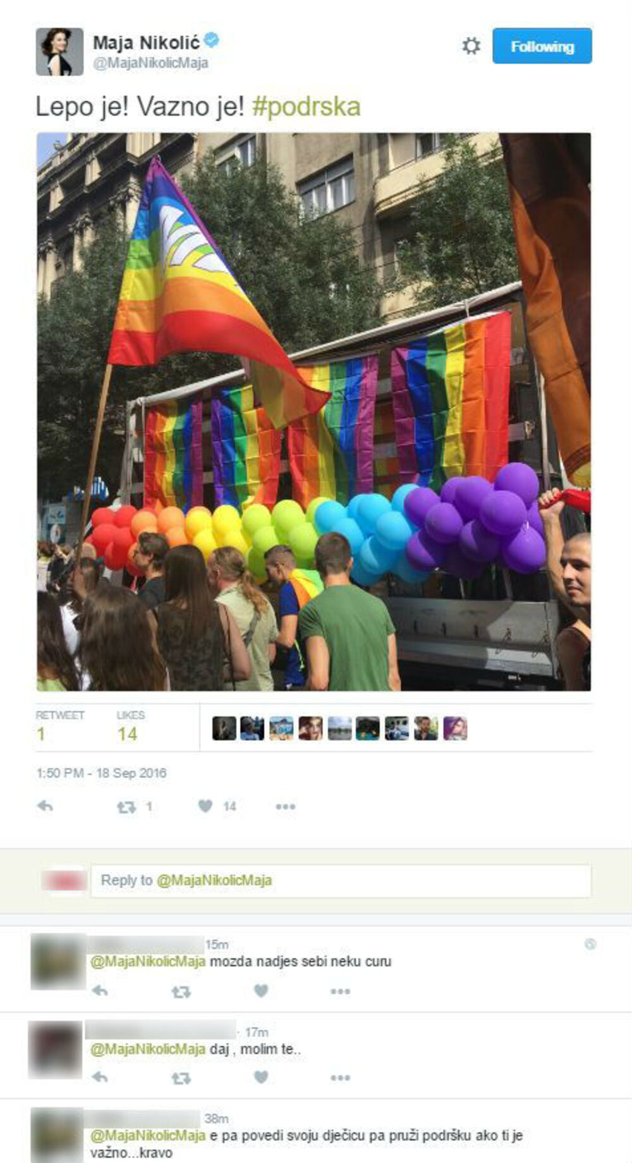Open the tweet timestamp 18 Sep 2016
Screen dimensions: 632x1163
click(x=101, y=773)
